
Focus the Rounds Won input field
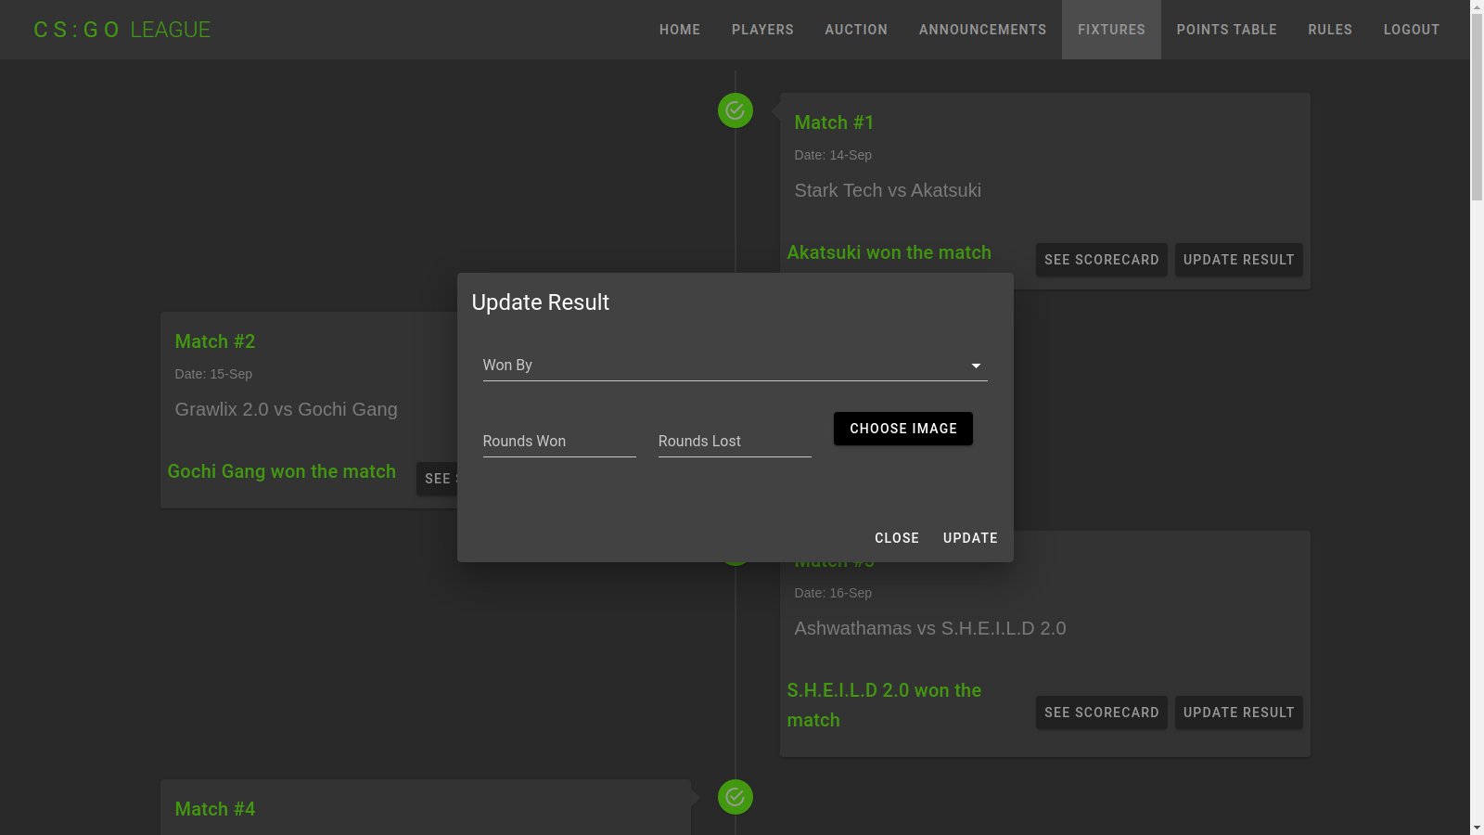coord(559,442)
